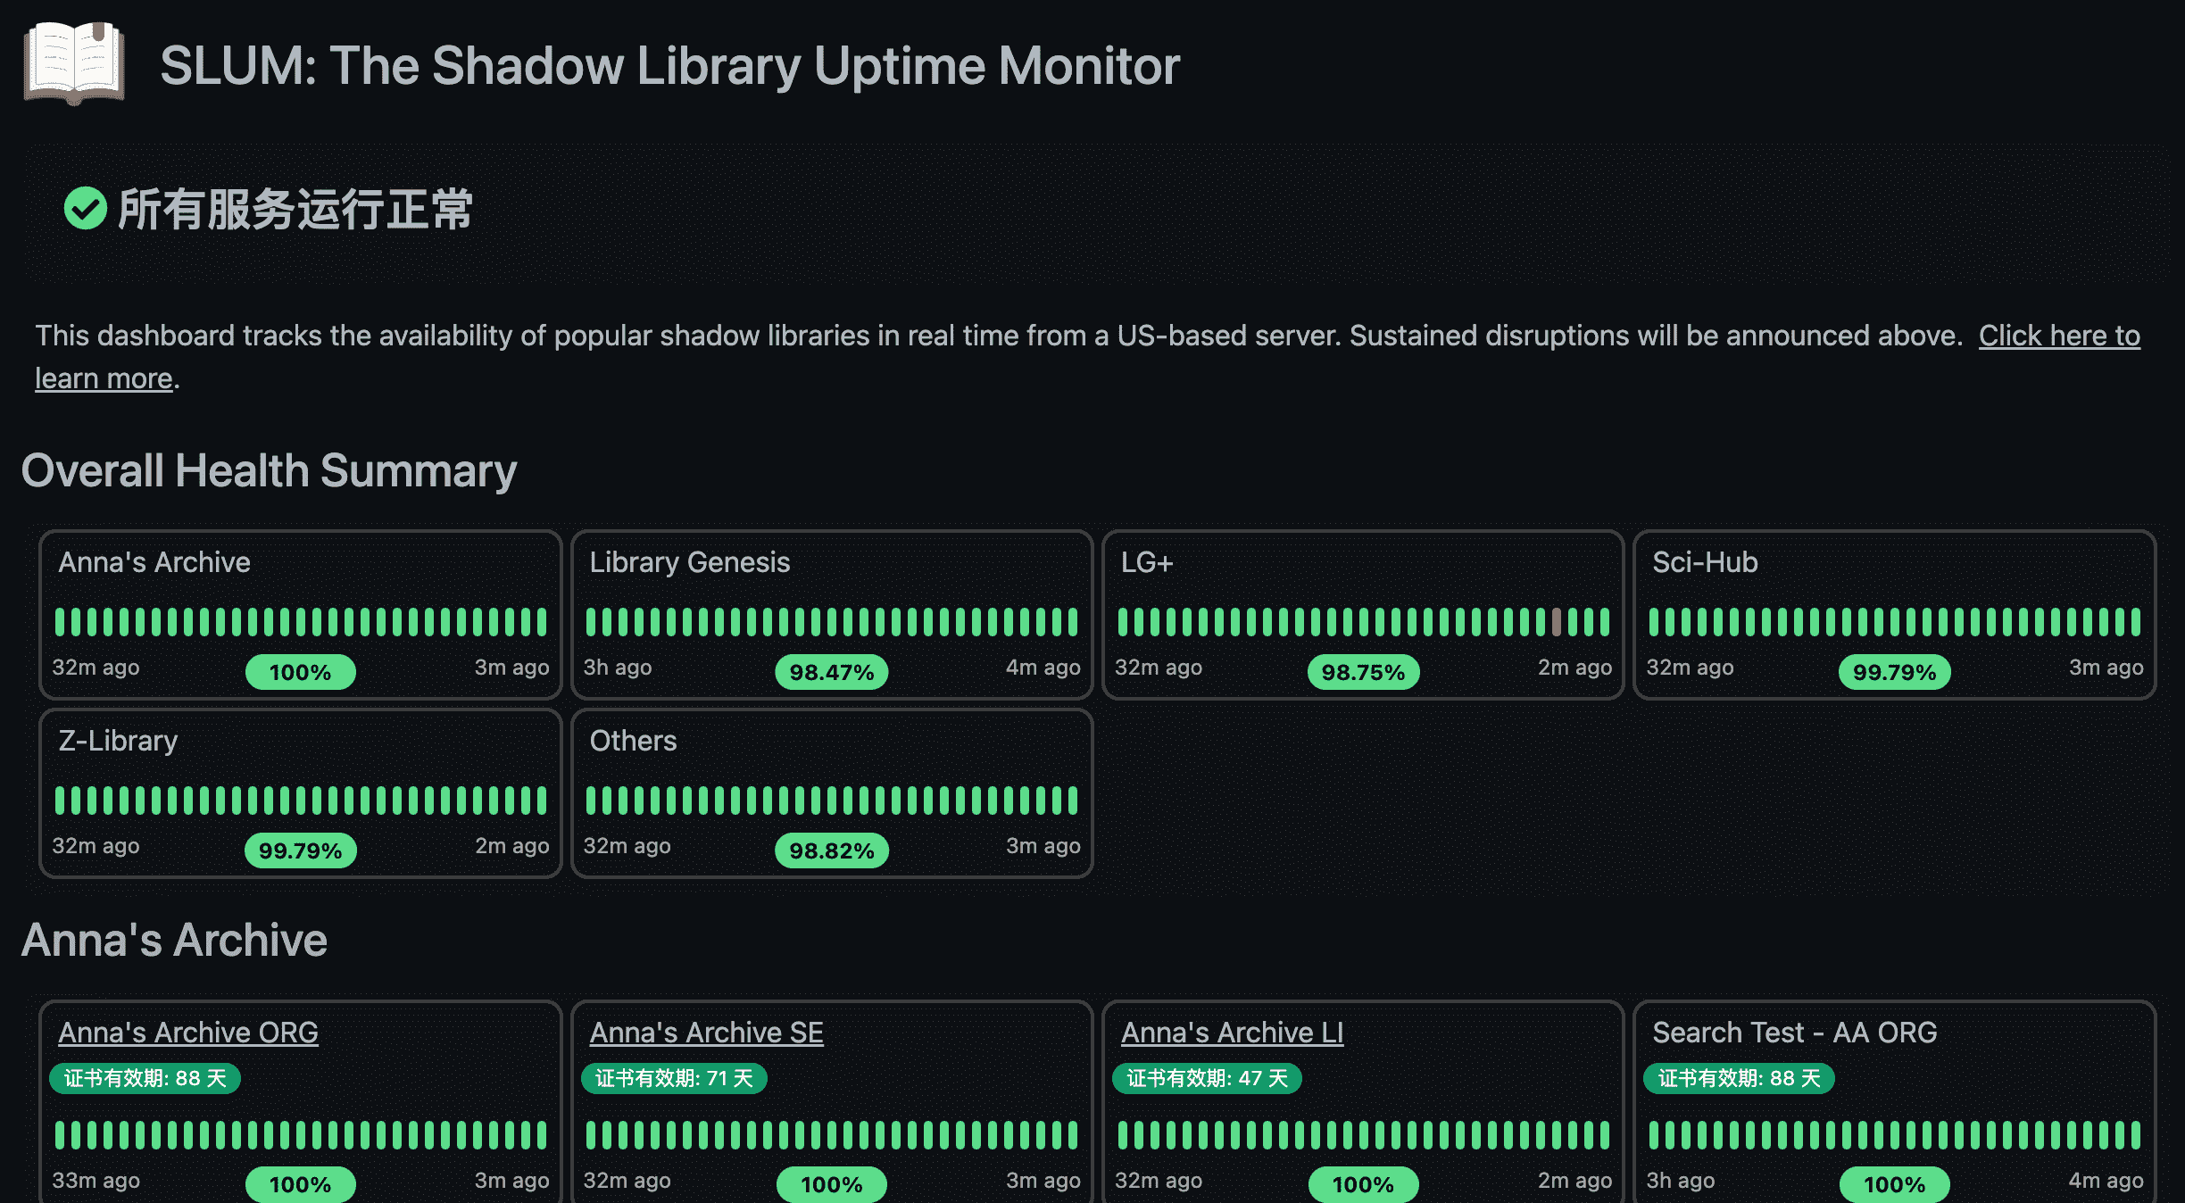The height and width of the screenshot is (1203, 2185).
Task: Click the Z-Library card title
Action: (118, 741)
